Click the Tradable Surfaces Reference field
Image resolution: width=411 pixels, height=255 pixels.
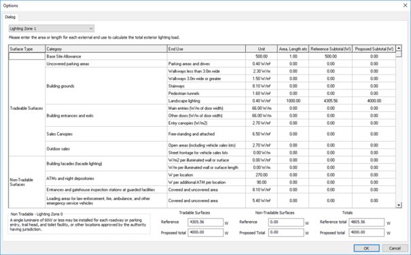coord(205,222)
